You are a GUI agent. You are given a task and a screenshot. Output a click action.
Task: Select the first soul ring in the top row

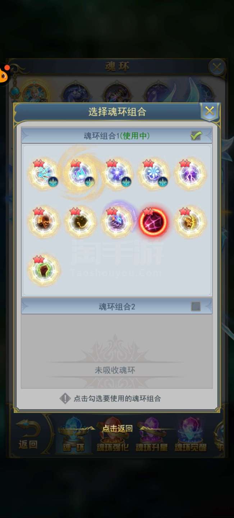pos(44,174)
